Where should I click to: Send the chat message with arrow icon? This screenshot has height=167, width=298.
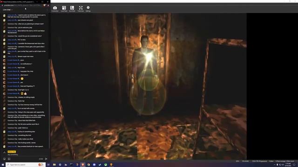[46, 159]
